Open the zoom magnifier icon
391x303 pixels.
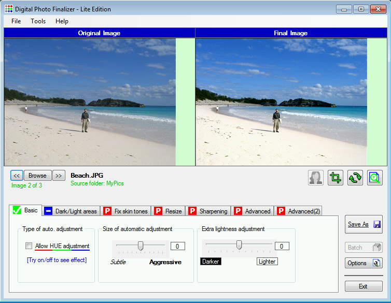pyautogui.click(x=375, y=178)
